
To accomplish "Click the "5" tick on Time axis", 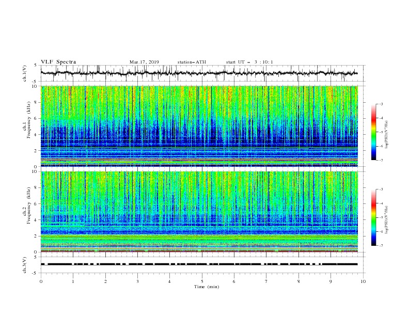I will [202, 281].
